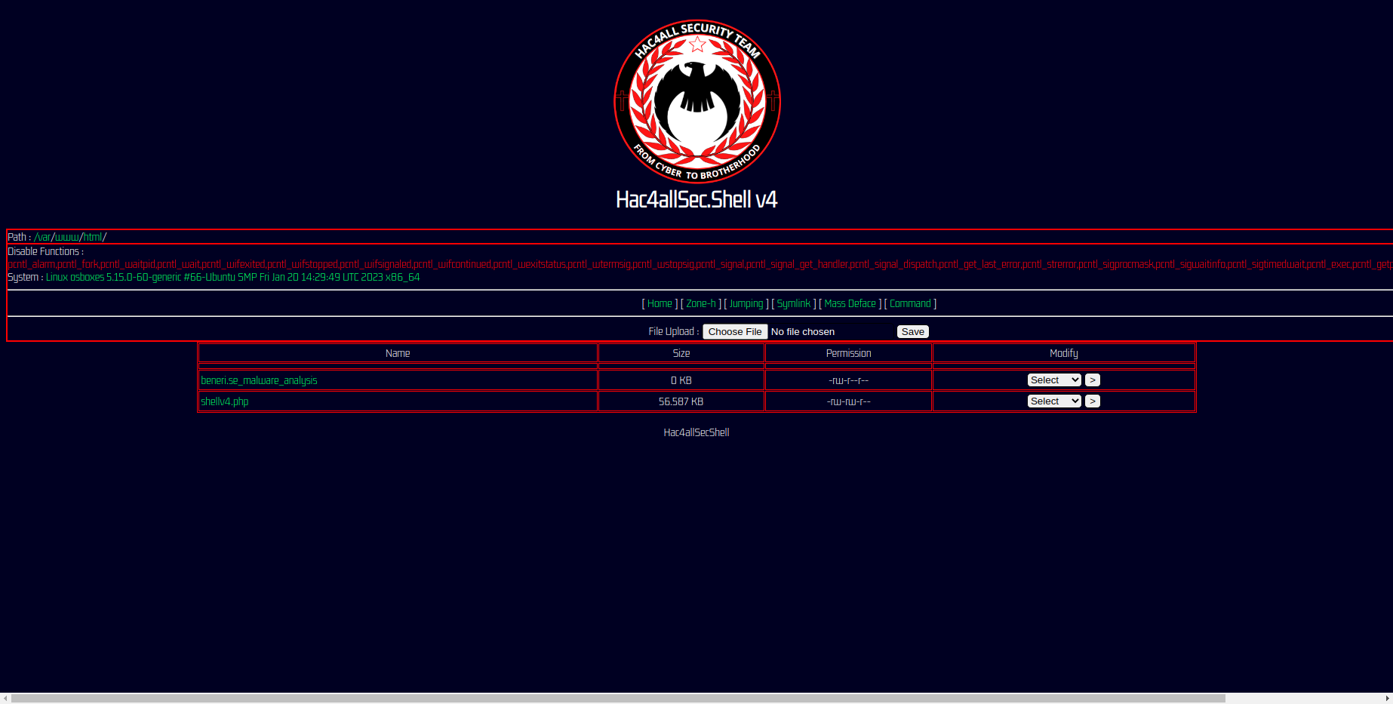
Task: Open the Command menu link
Action: point(910,303)
